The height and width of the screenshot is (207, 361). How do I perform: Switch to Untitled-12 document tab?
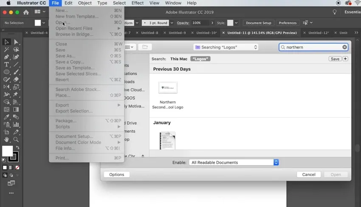319,33
